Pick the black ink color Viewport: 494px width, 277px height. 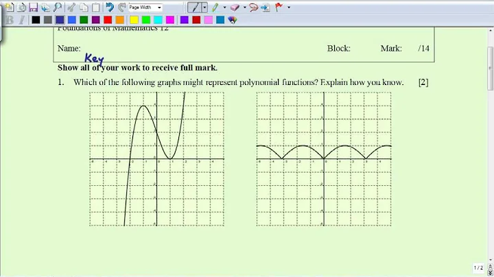[36, 20]
